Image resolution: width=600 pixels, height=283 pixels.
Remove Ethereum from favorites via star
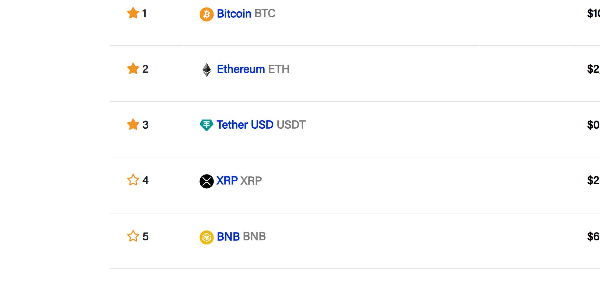[x=133, y=68]
